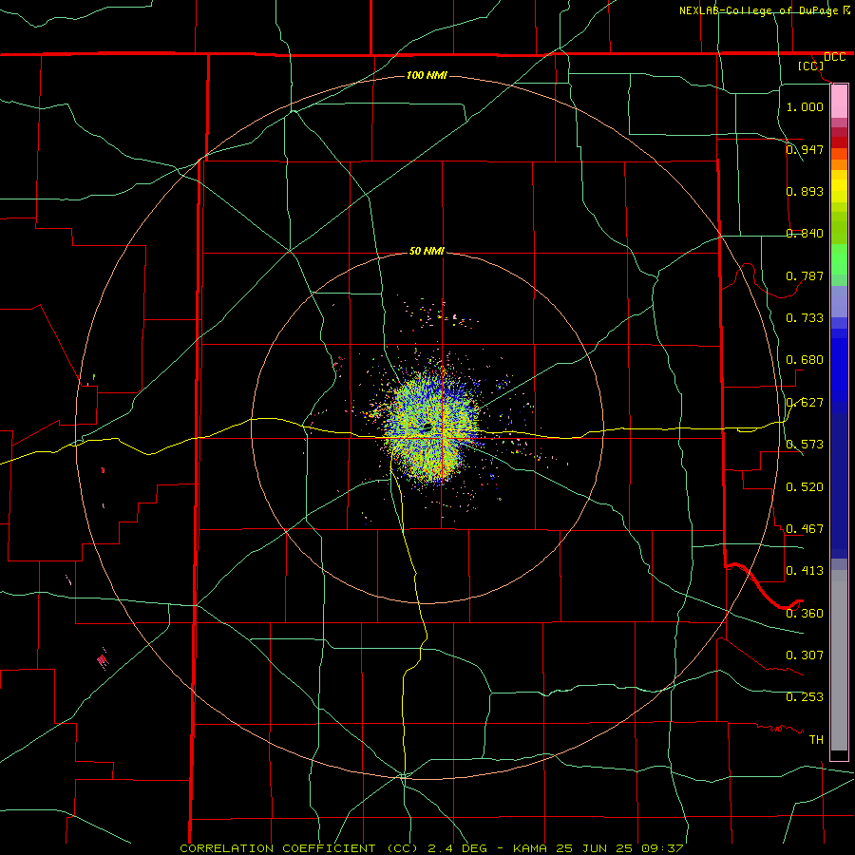Select the 0.680 scale value
Screen dimensions: 855x855
click(805, 360)
